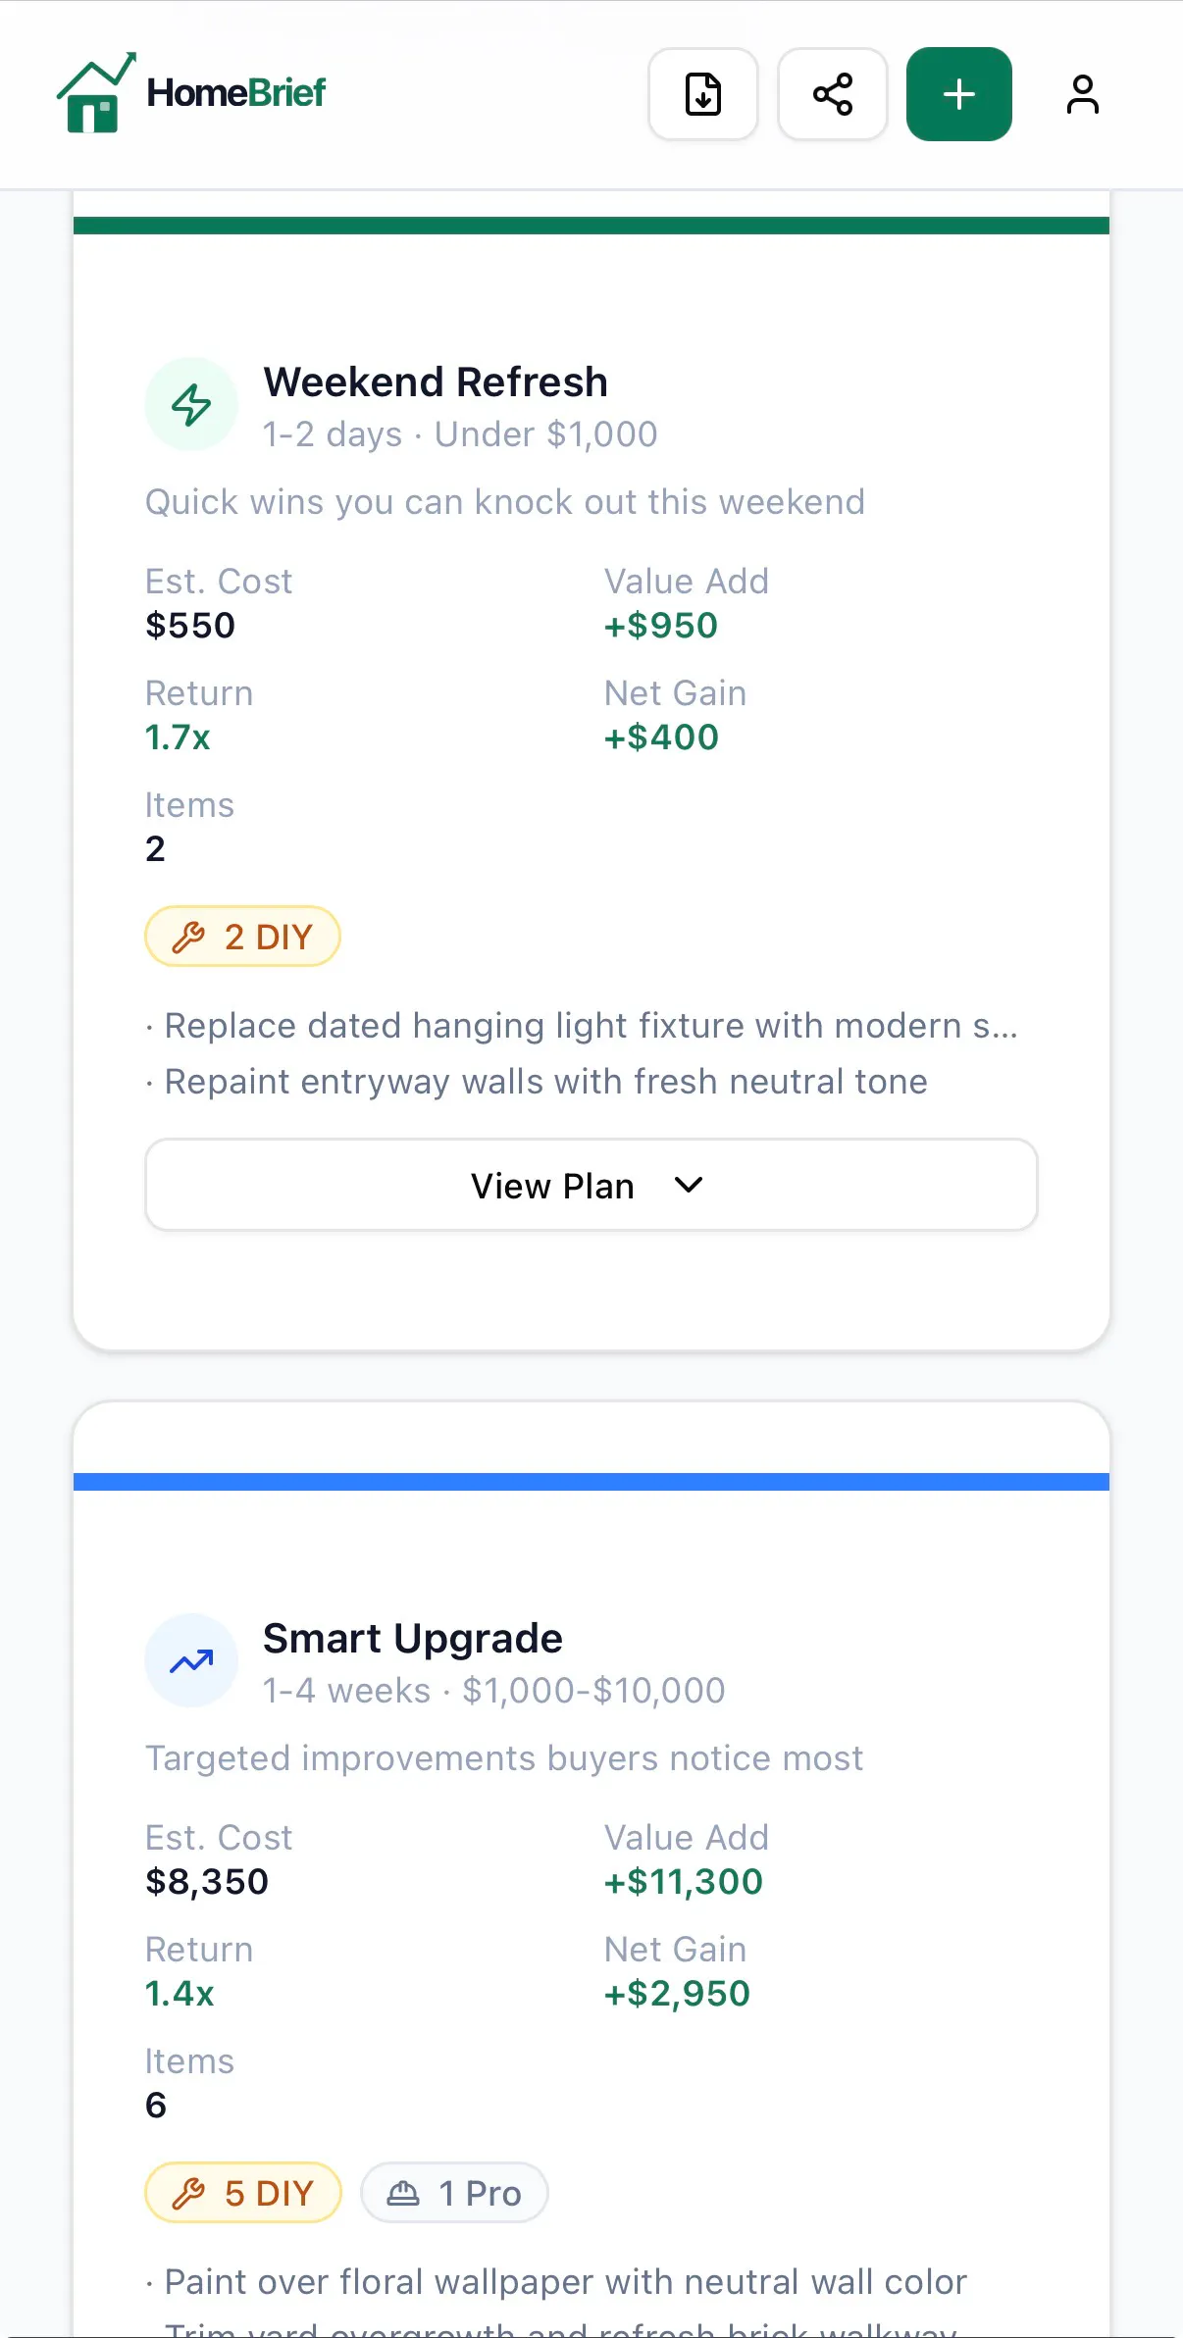Click the Smart Upgrade plan title
The image size is (1183, 2338).
413,1638
